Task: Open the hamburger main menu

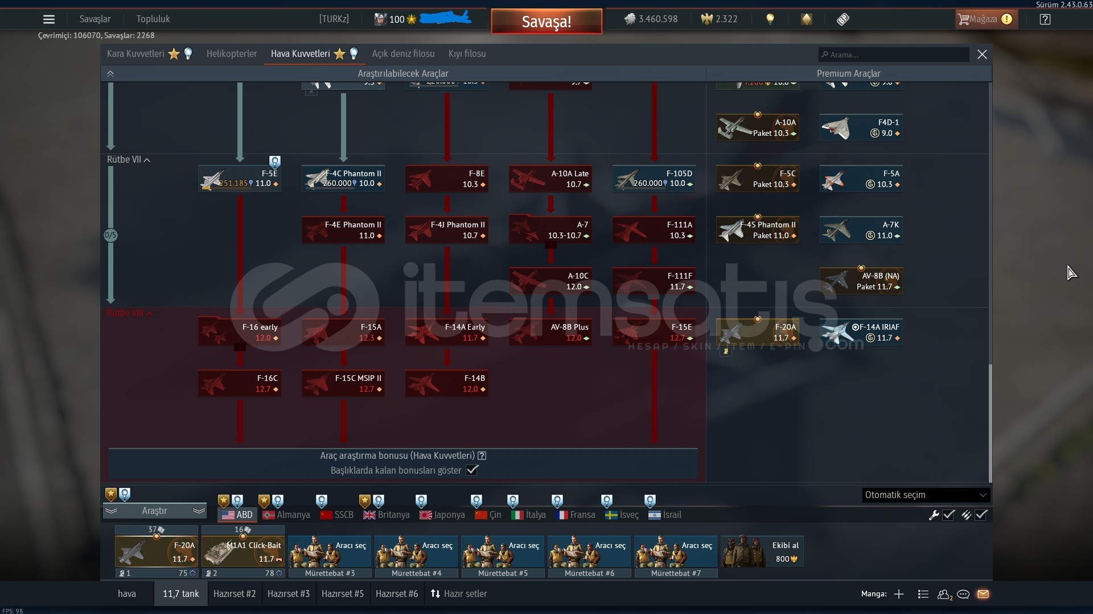Action: pos(49,19)
